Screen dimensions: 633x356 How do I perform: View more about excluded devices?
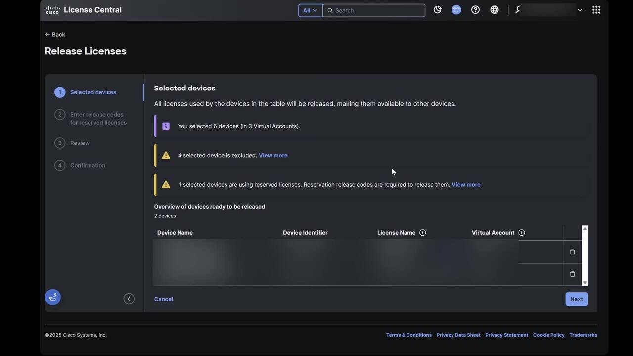click(273, 155)
